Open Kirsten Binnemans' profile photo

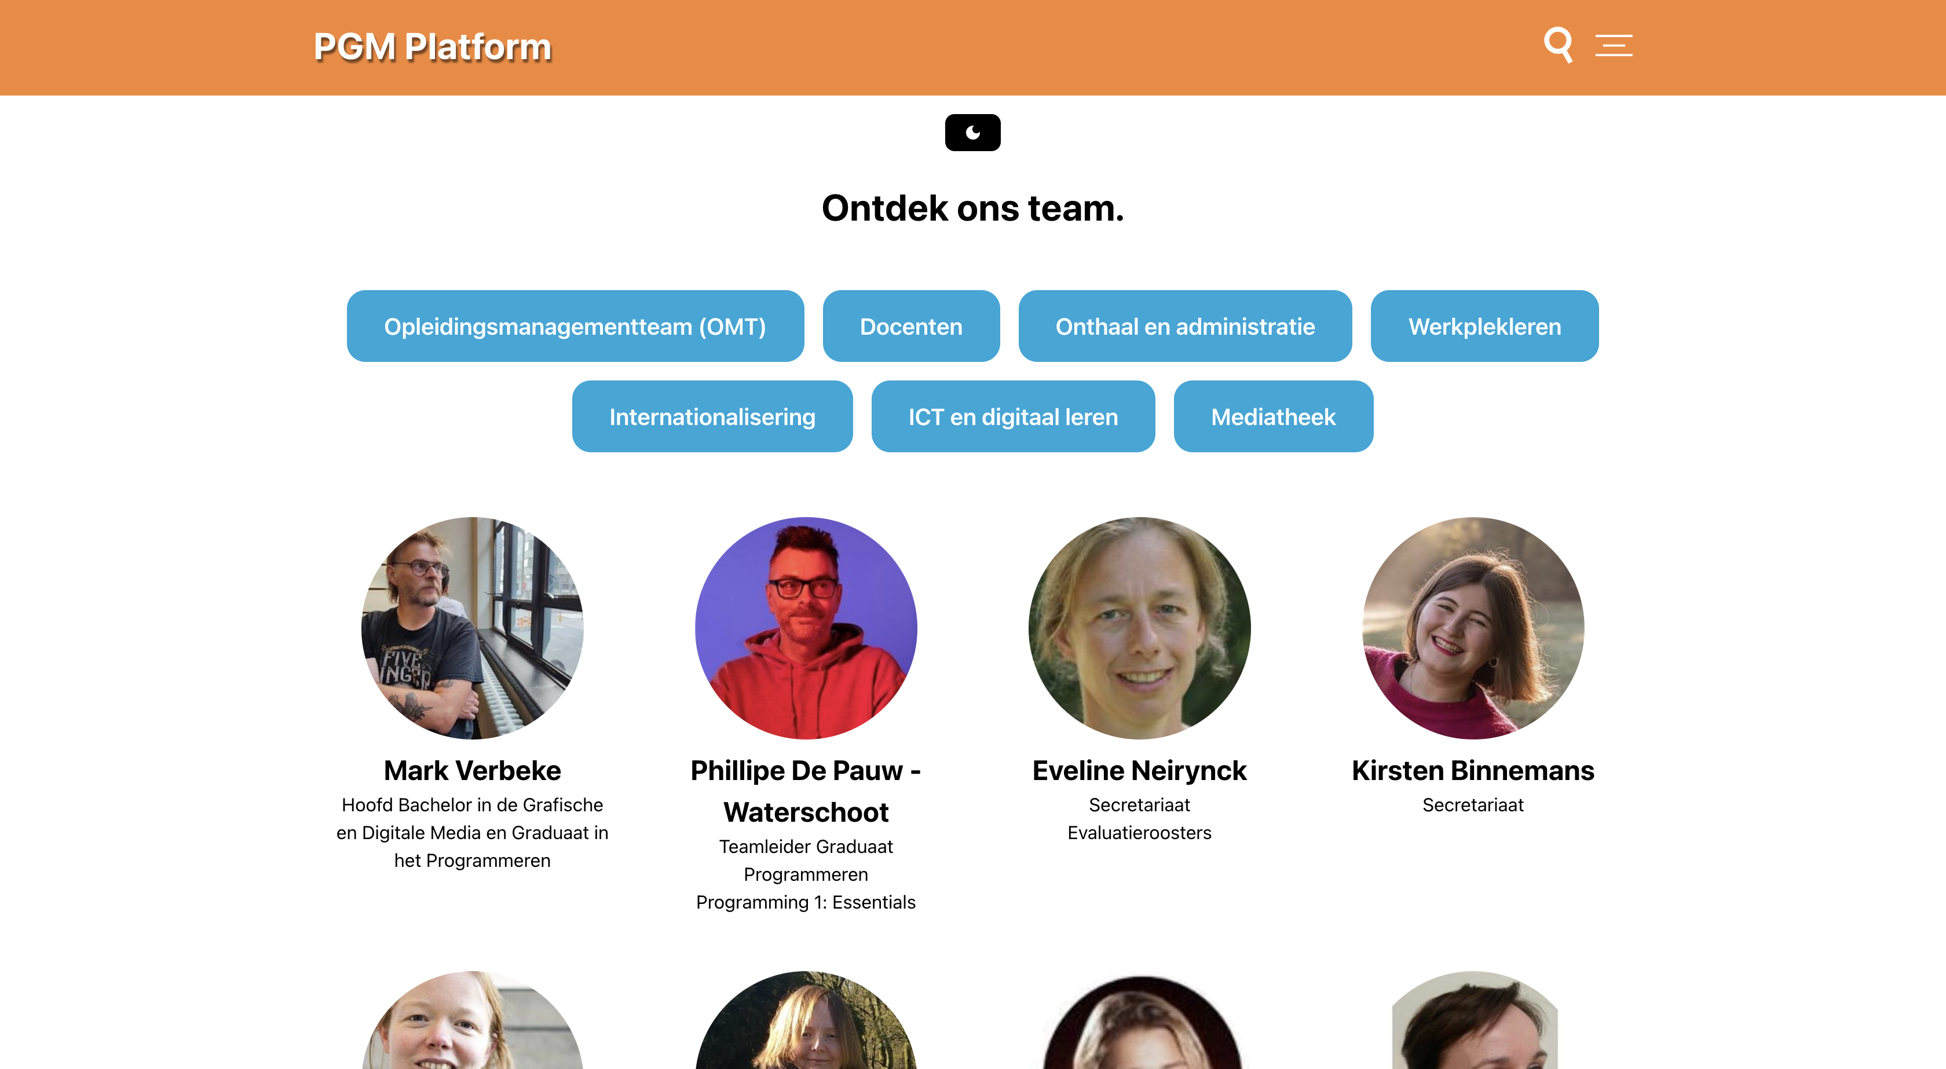tap(1473, 628)
